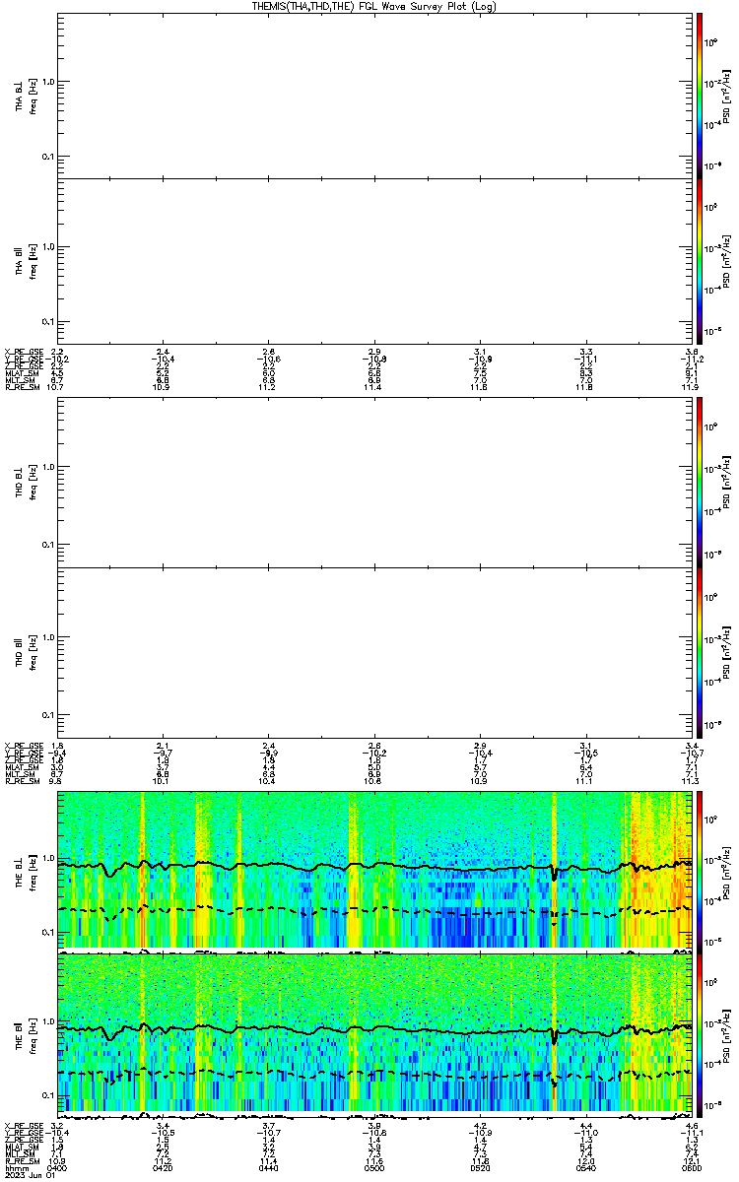Image resolution: width=739 pixels, height=1182 pixels.
Task: Click the dashed black line in THE BII
Action: (x=374, y=1076)
